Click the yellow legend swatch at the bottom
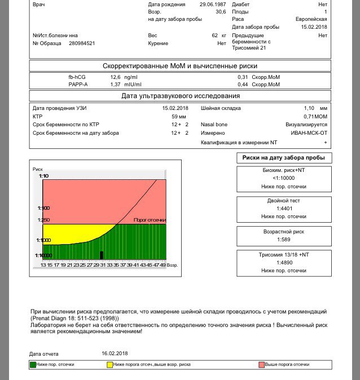The height and width of the screenshot is (380, 360). click(x=110, y=365)
